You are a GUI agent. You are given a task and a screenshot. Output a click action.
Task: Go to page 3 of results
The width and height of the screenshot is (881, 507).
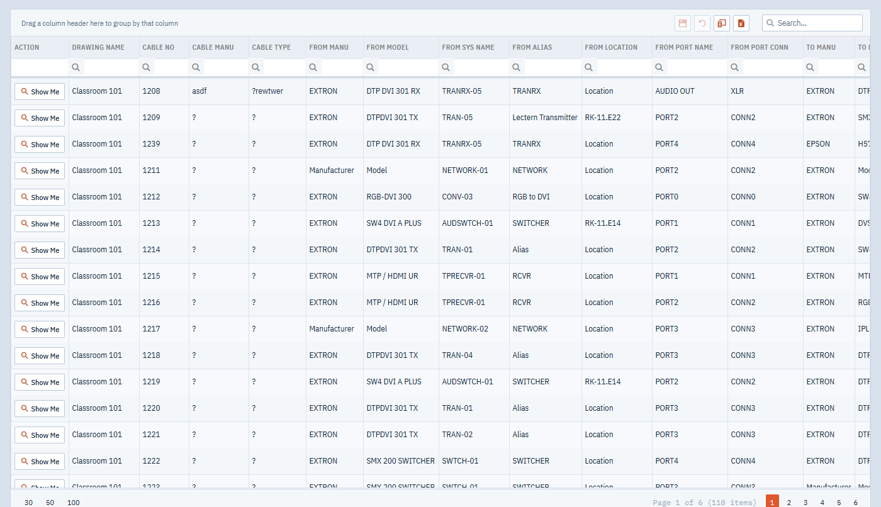pos(805,503)
